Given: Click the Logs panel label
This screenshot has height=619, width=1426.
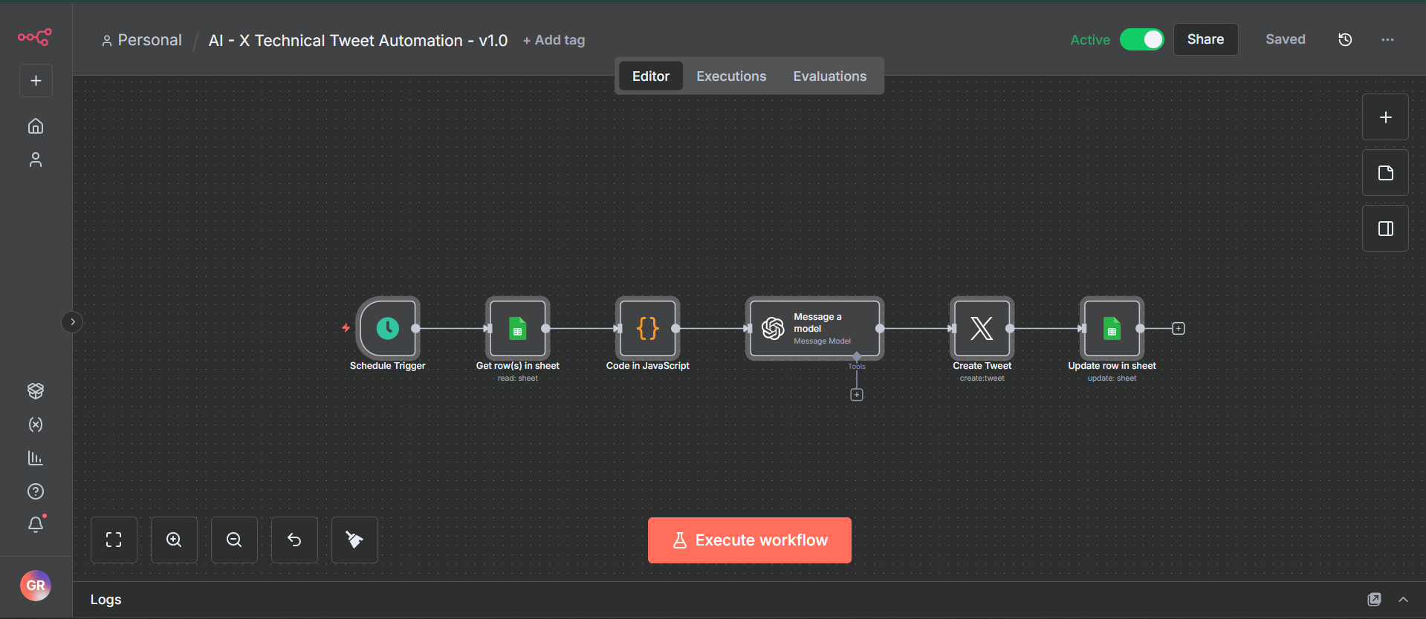Looking at the screenshot, I should pos(106,600).
